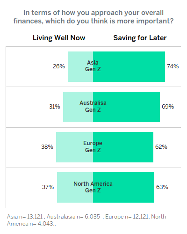The image size is (187, 234).
Task: Select the 74% value label
Action: point(173,66)
